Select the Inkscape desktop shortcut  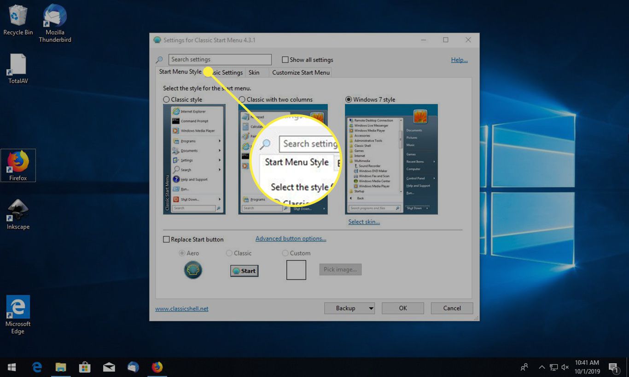(18, 215)
